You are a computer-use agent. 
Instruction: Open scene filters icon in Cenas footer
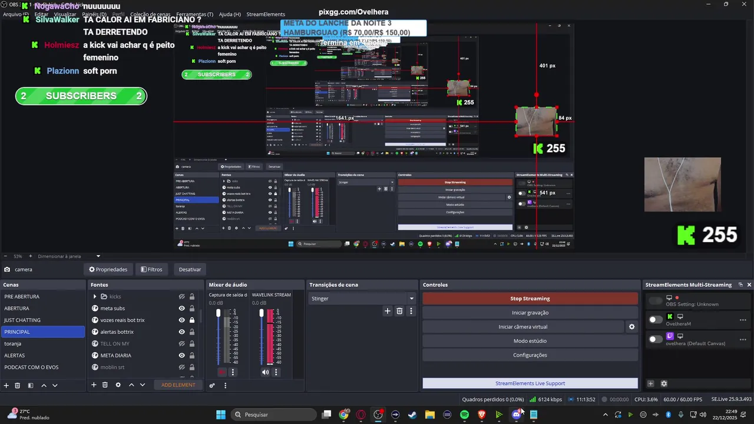click(x=31, y=385)
